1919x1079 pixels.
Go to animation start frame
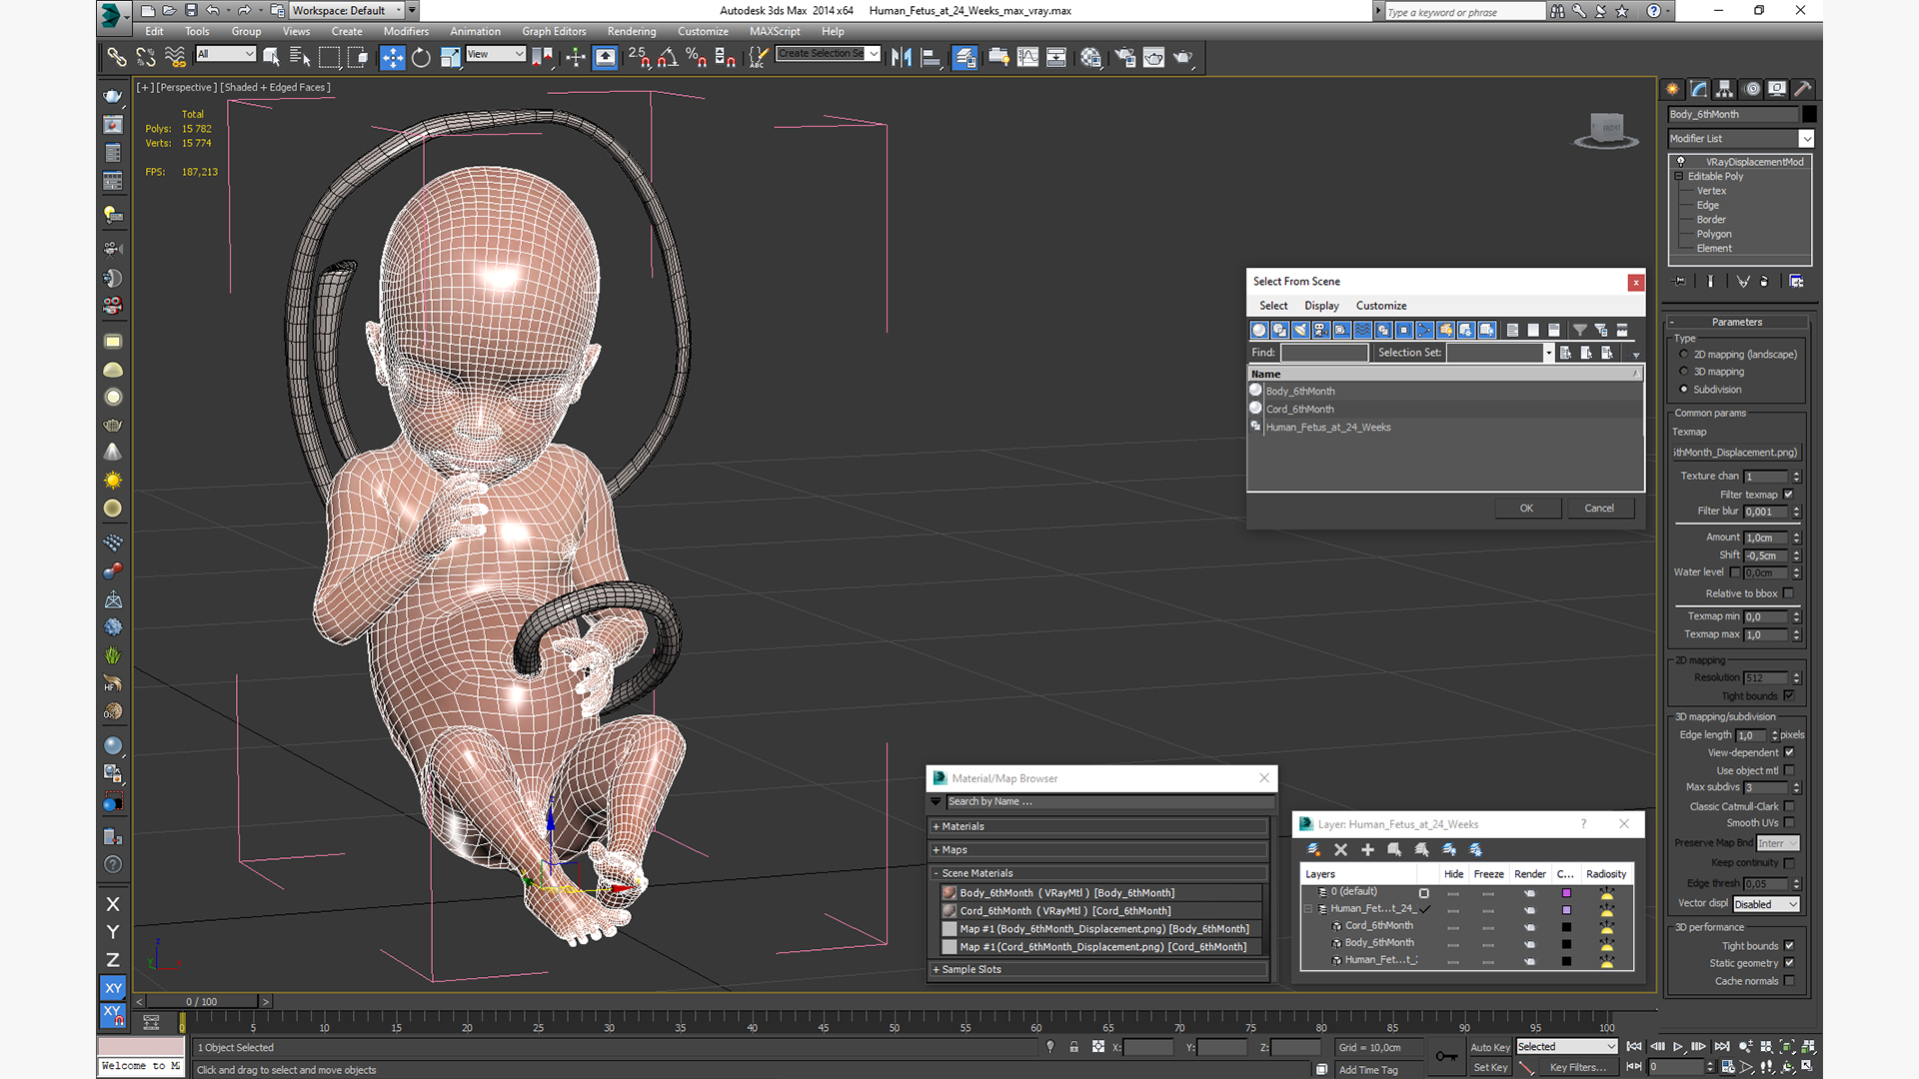(x=1634, y=1047)
